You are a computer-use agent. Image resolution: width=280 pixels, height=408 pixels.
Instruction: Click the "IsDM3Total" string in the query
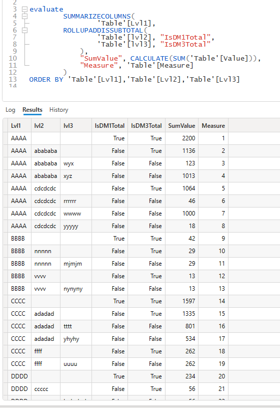coord(185,44)
